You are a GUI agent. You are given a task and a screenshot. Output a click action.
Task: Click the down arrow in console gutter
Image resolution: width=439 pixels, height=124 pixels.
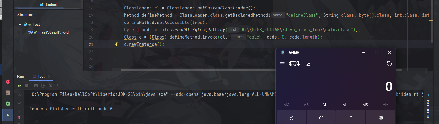click(x=19, y=103)
